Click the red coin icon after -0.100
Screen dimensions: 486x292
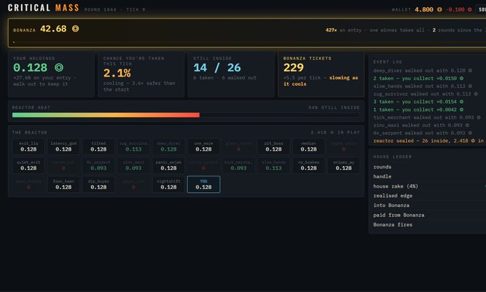470,9
